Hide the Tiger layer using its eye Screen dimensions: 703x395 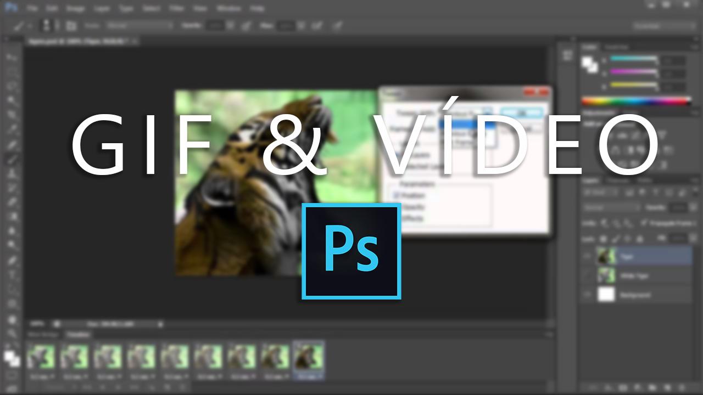(588, 256)
